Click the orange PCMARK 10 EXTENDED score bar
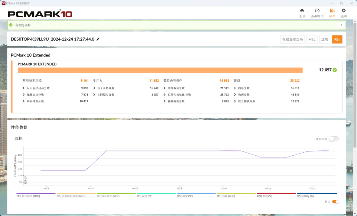 tap(160, 70)
